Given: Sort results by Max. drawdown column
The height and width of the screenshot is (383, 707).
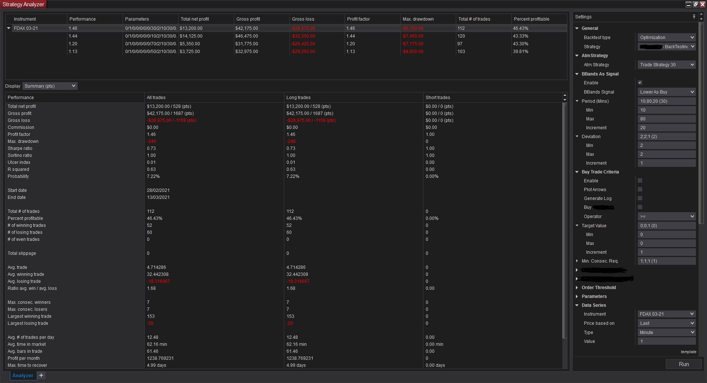Looking at the screenshot, I should point(428,19).
